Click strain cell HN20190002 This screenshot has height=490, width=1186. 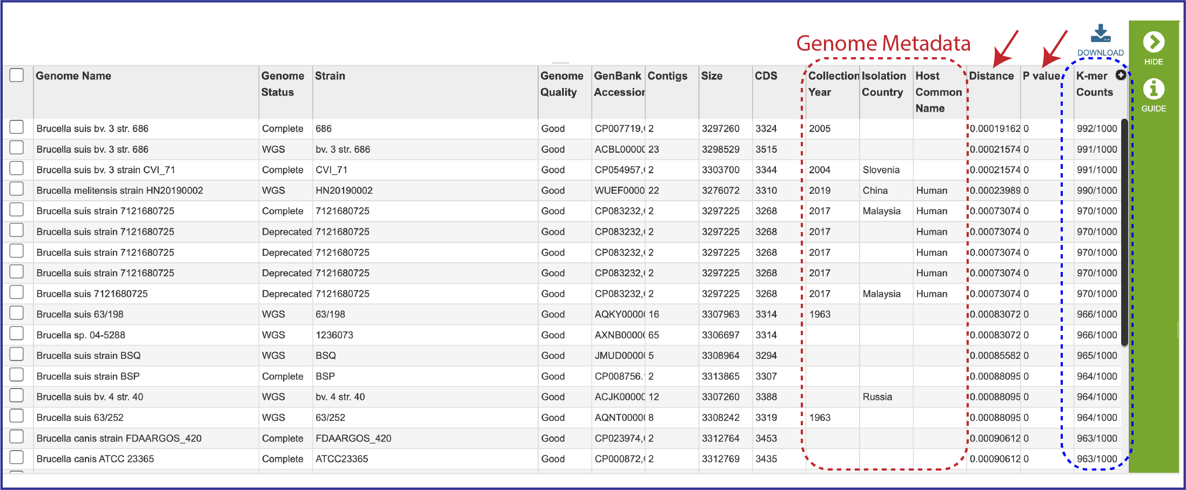(x=344, y=190)
